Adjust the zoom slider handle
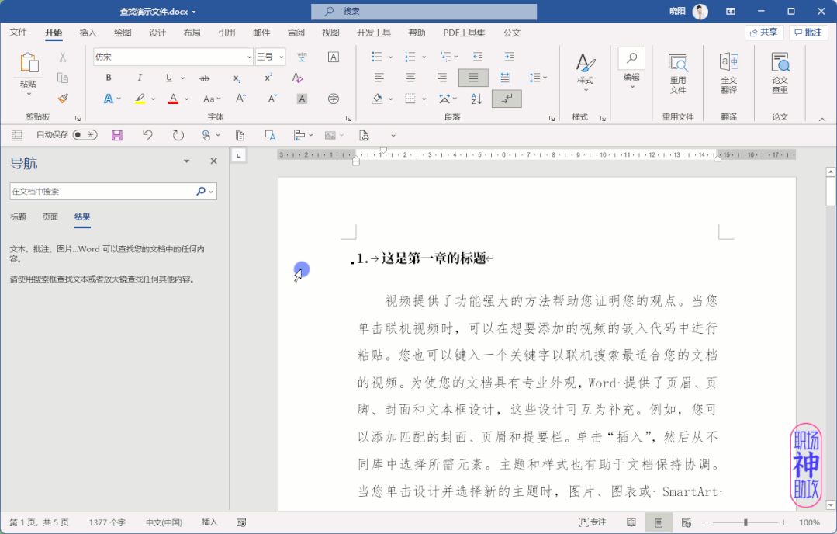The image size is (837, 534). [x=745, y=522]
